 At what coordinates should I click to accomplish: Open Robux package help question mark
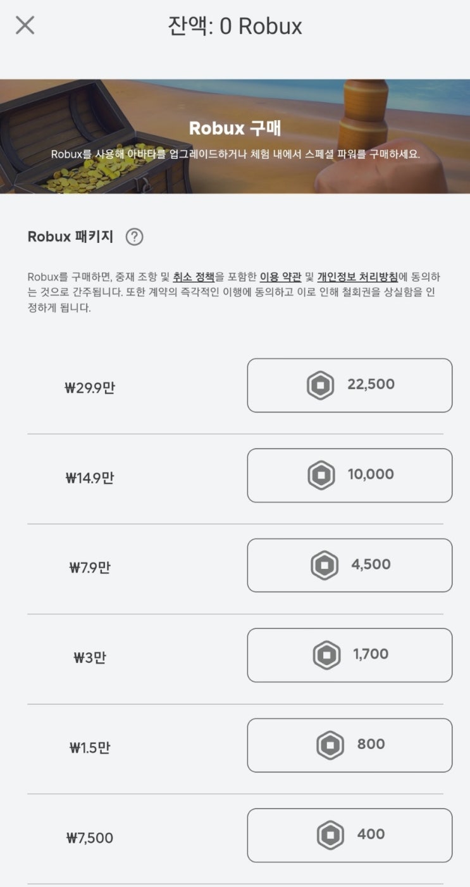(134, 237)
